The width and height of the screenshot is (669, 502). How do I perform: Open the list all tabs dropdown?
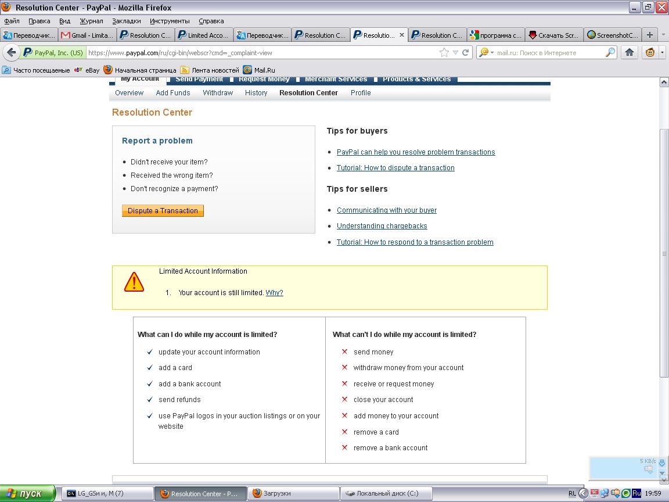point(663,35)
